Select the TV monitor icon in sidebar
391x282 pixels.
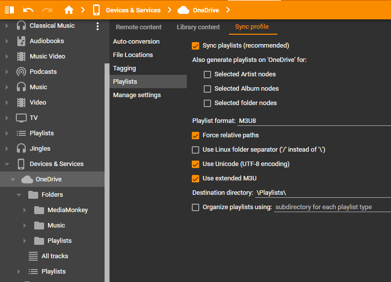21,118
